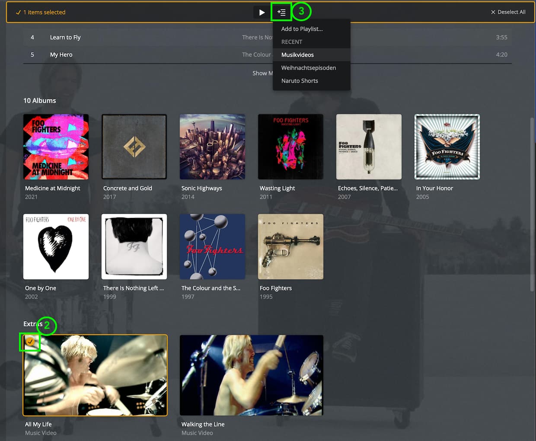Screen dimensions: 536x441
Task: Open the Walking the Line music video thumbnail
Action: pyautogui.click(x=252, y=375)
